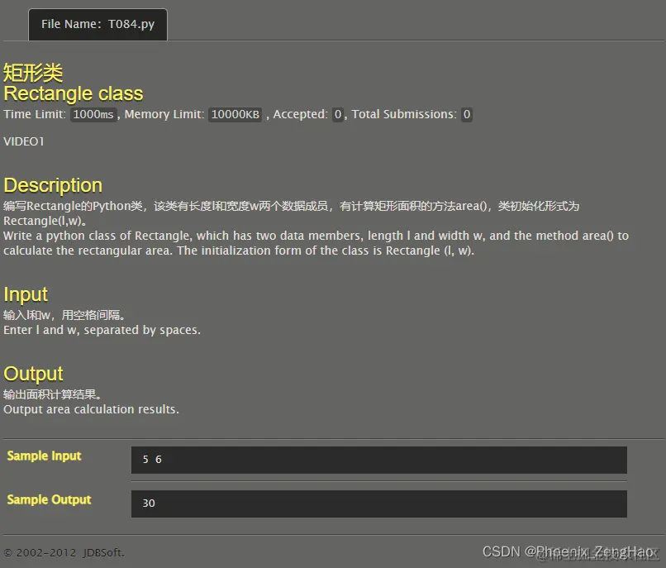Click the Total Submissions count value 0

(x=466, y=114)
